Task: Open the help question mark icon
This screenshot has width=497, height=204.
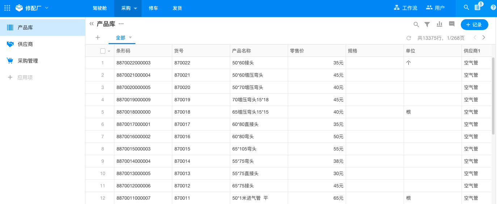Action: pos(493,8)
